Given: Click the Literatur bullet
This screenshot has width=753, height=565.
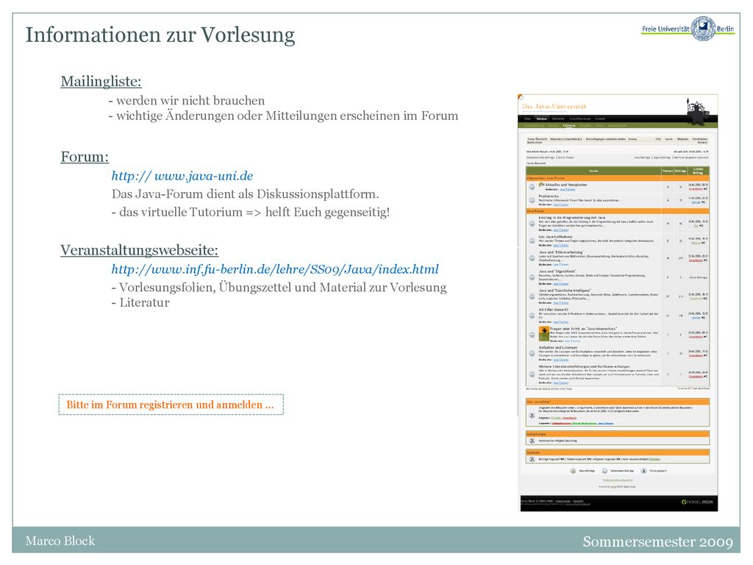Looking at the screenshot, I should click(x=140, y=302).
